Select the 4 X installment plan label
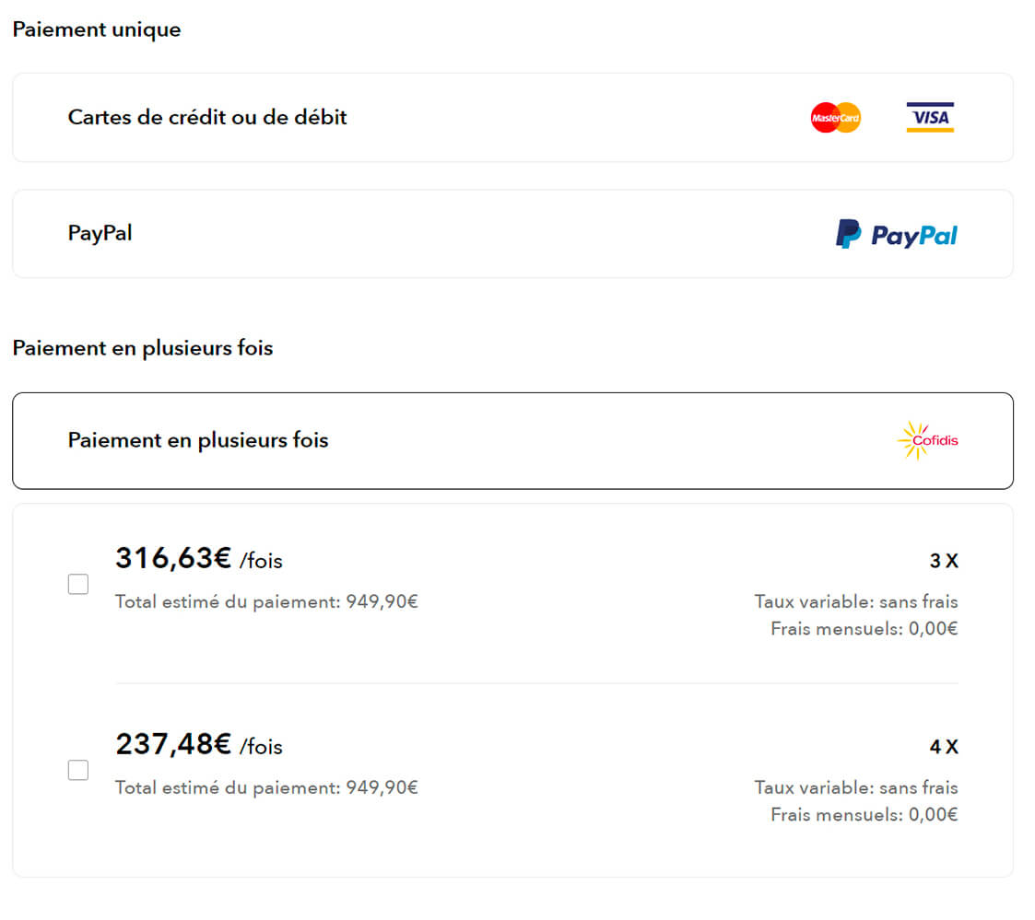The width and height of the screenshot is (1035, 920). coord(944,747)
